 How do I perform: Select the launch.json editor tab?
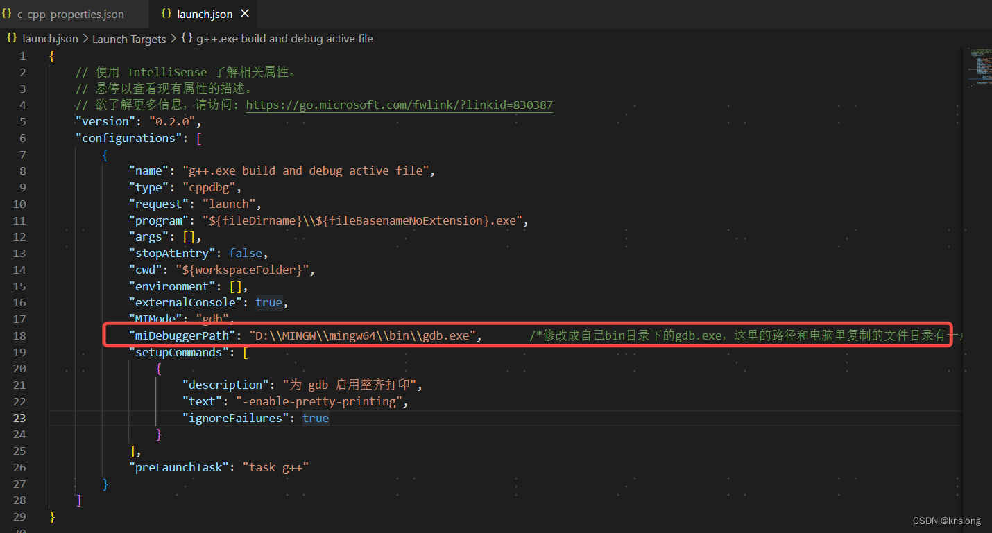coord(205,14)
